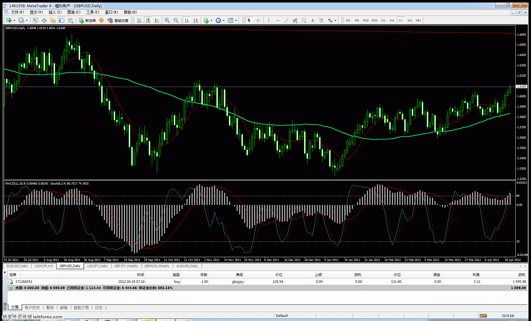The image size is (531, 321).
Task: Switch to USDCHF,H4 chart tab
Action: (44, 266)
